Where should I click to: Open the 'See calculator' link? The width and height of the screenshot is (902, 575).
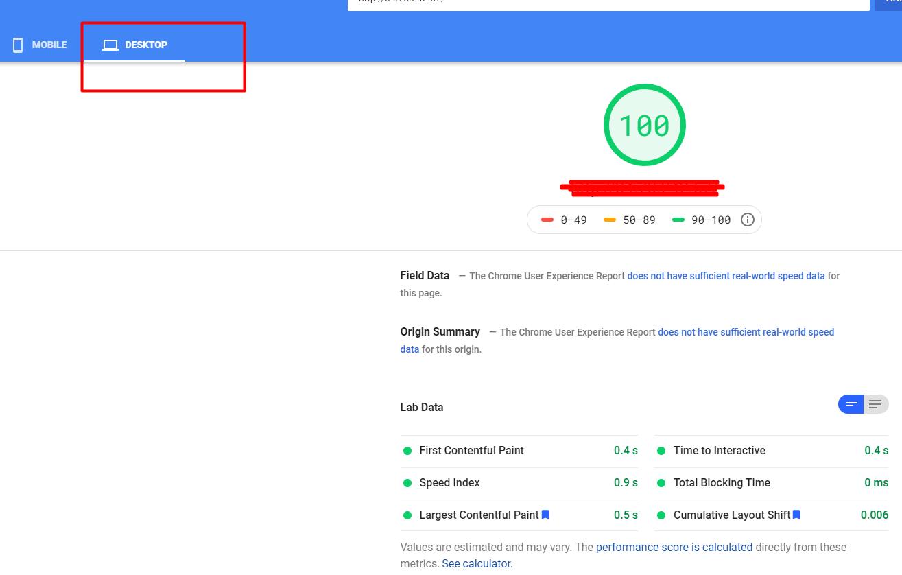pyautogui.click(x=477, y=564)
